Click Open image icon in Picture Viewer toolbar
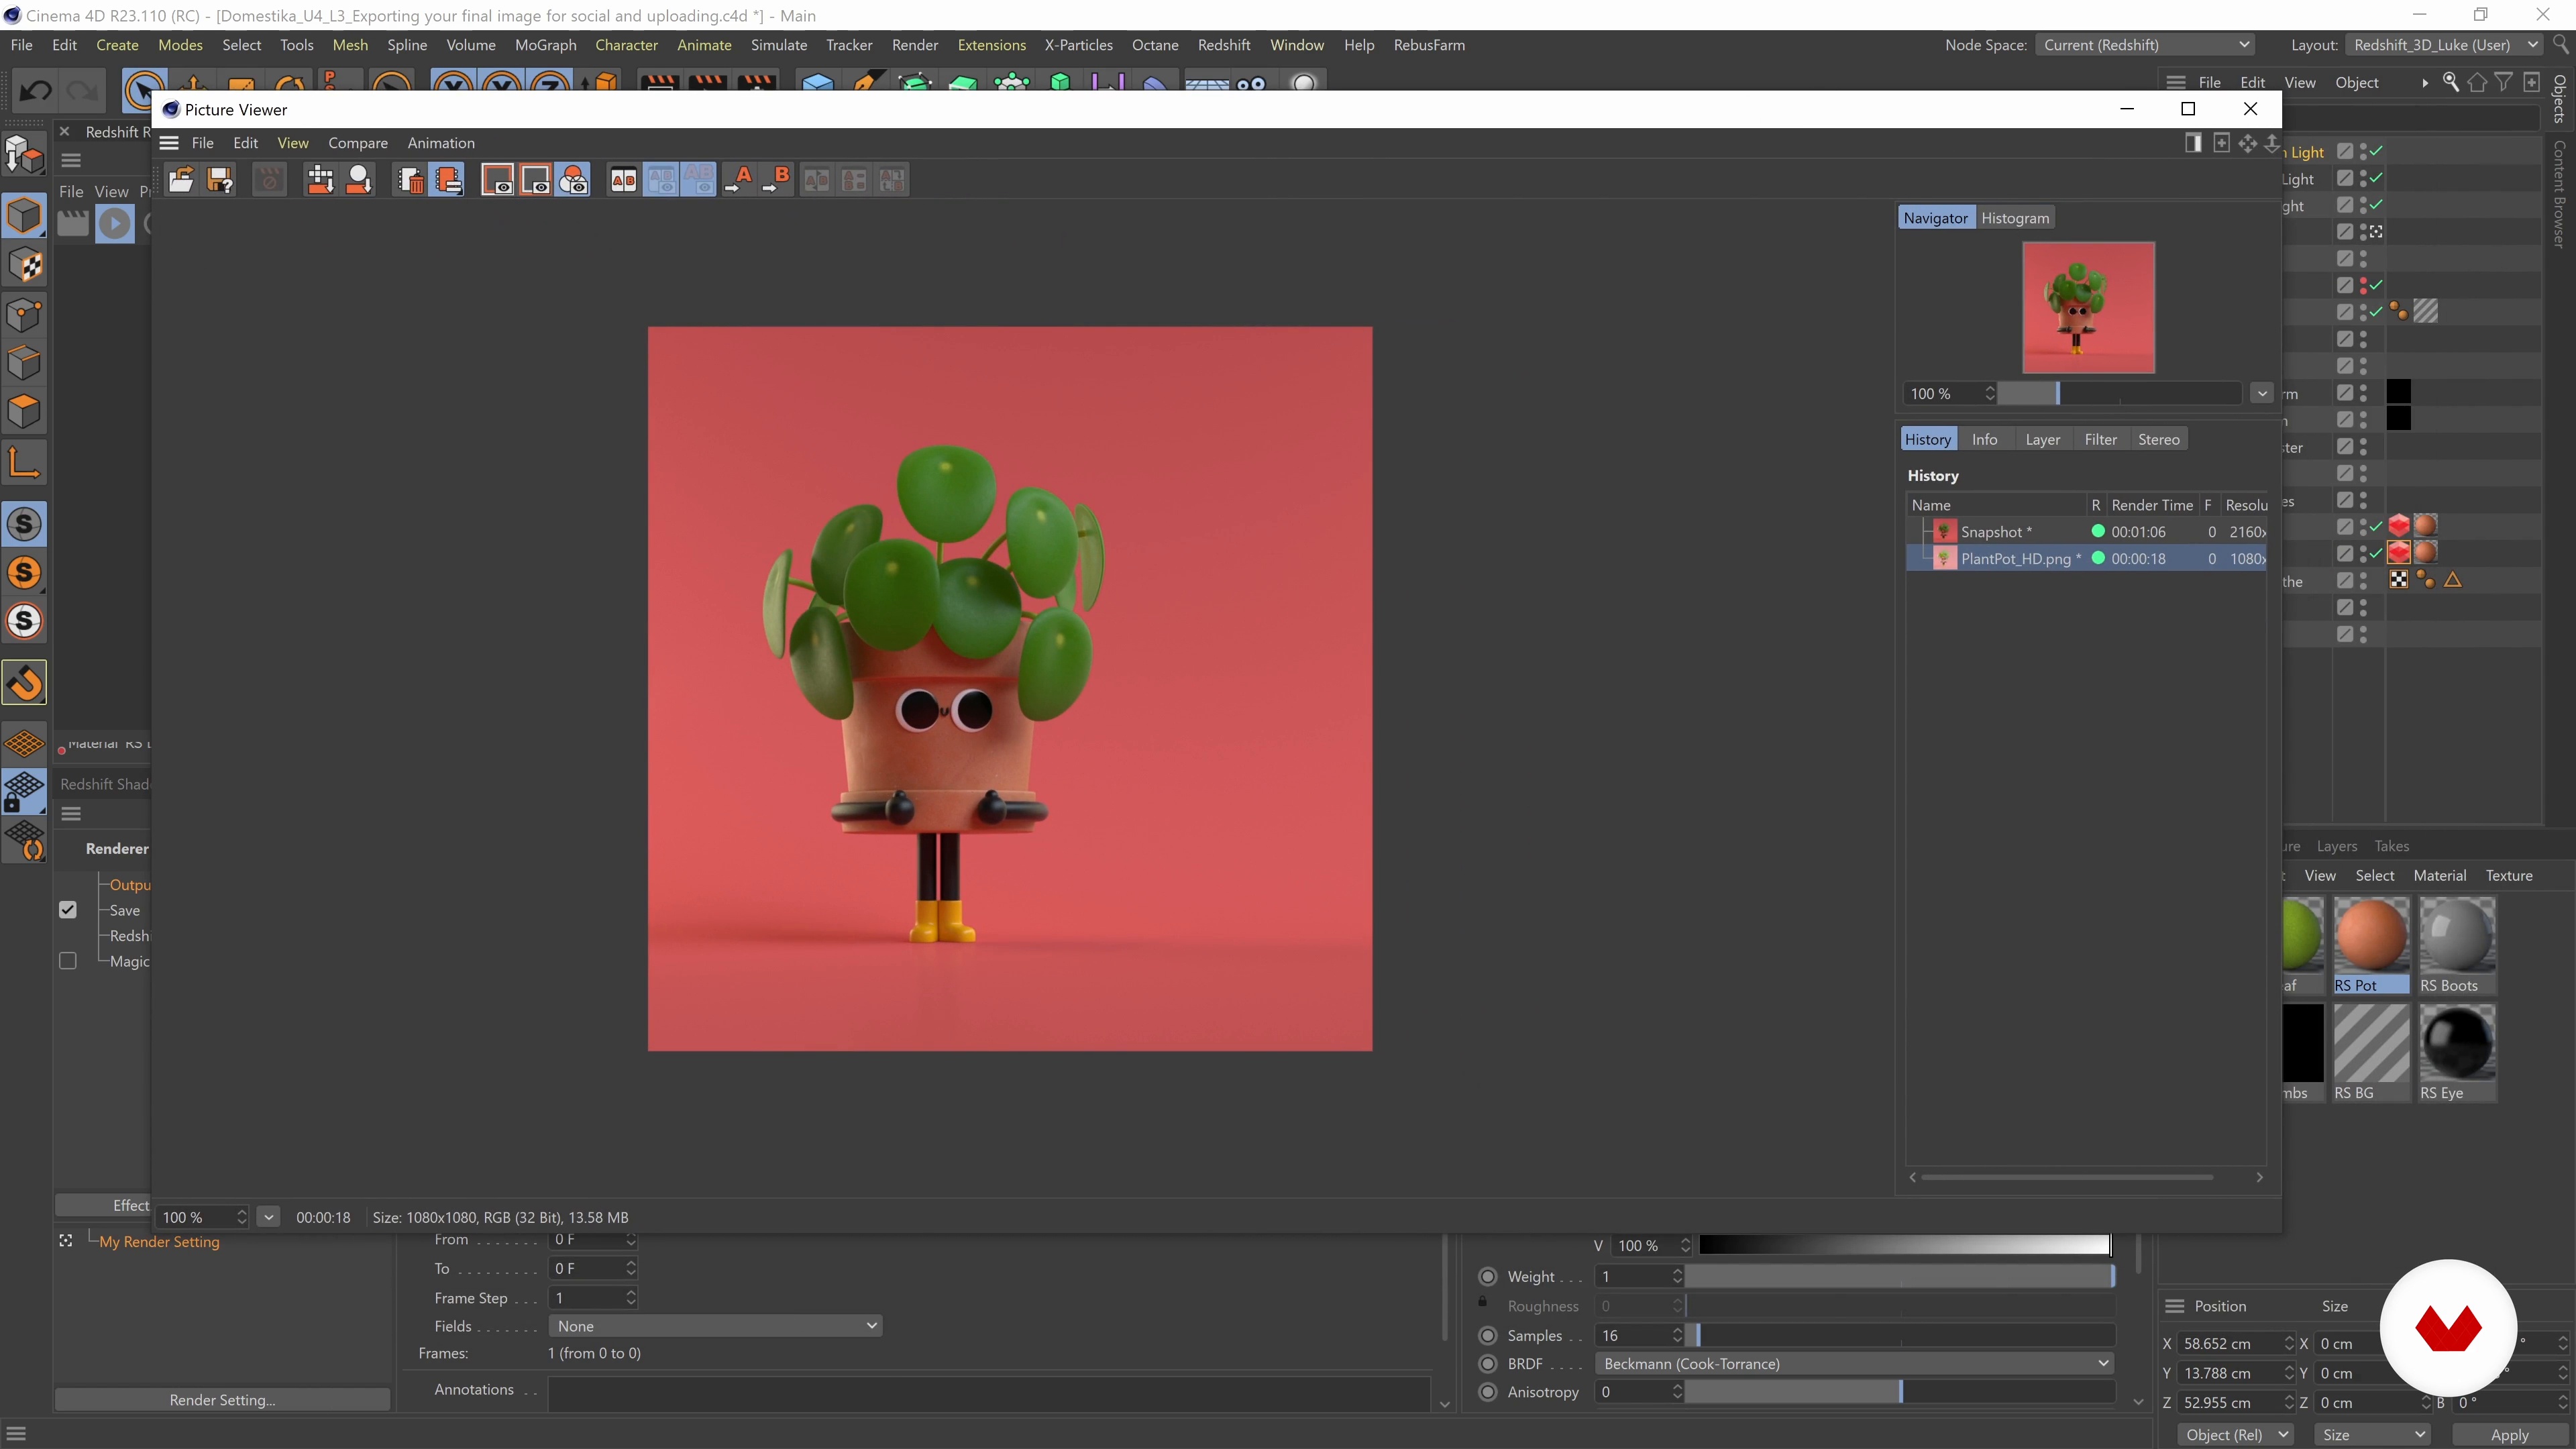 (x=181, y=180)
